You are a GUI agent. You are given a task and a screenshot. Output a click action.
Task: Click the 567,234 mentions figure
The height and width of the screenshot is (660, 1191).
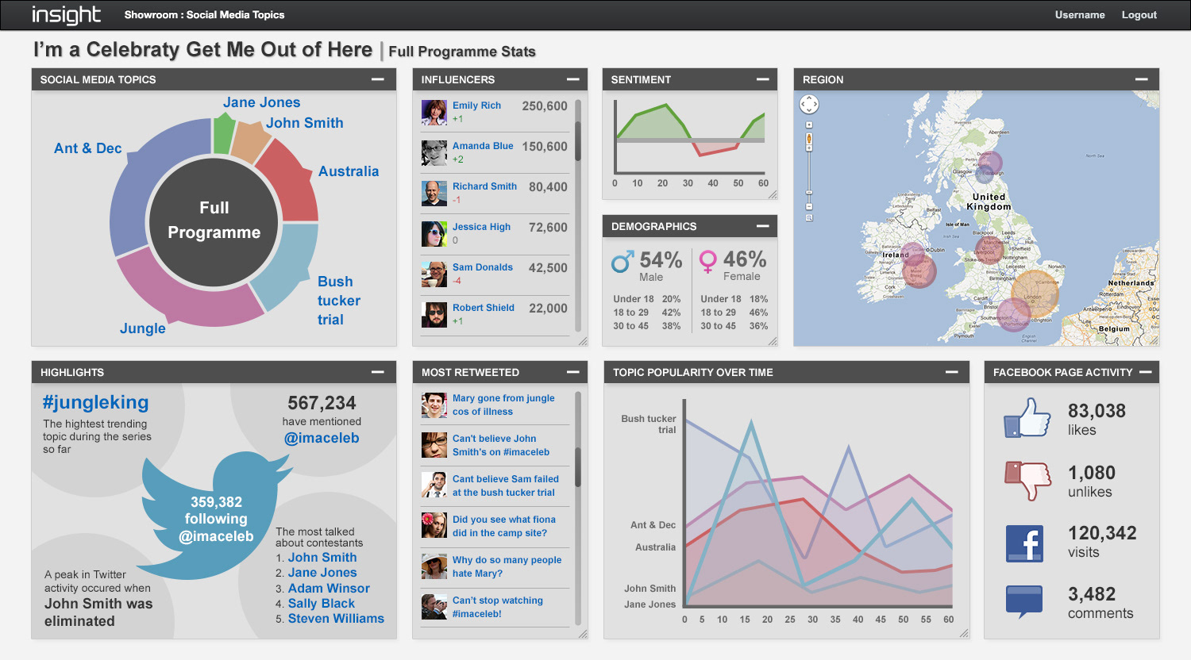click(x=322, y=403)
